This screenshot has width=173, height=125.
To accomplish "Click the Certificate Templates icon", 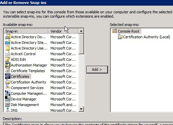I will coord(8,71).
